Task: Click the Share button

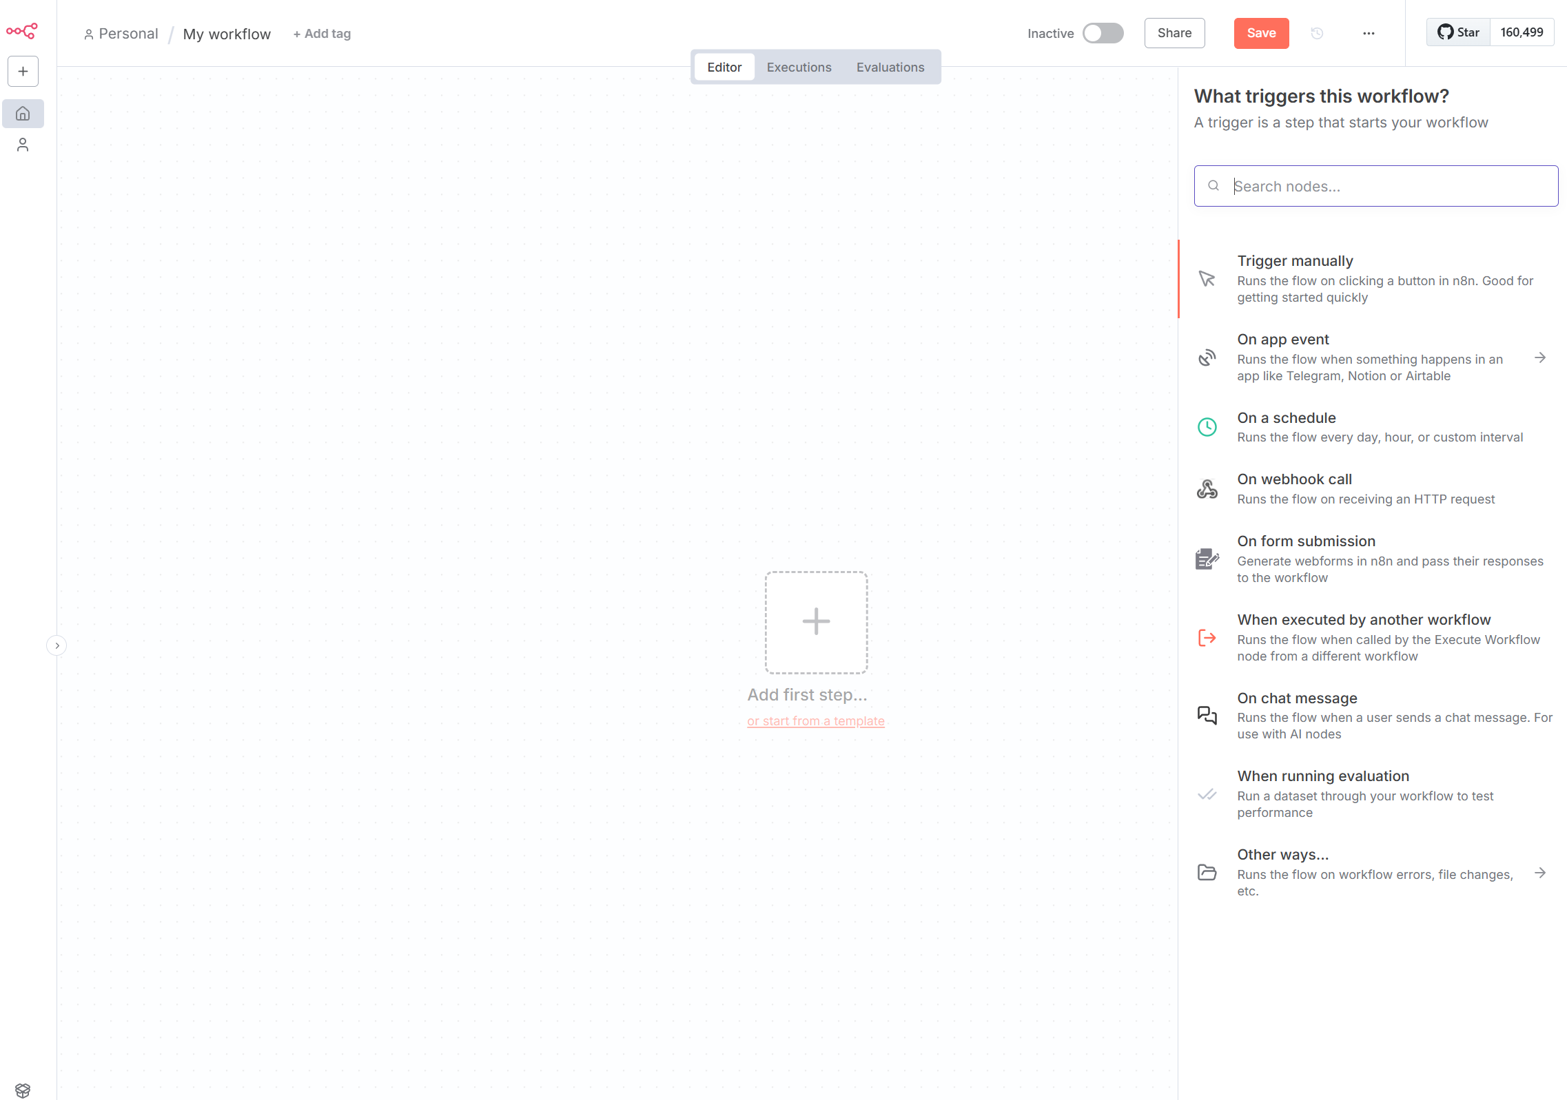Action: 1174,33
